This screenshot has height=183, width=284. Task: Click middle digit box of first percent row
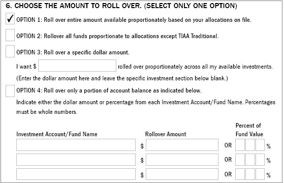click(x=250, y=145)
